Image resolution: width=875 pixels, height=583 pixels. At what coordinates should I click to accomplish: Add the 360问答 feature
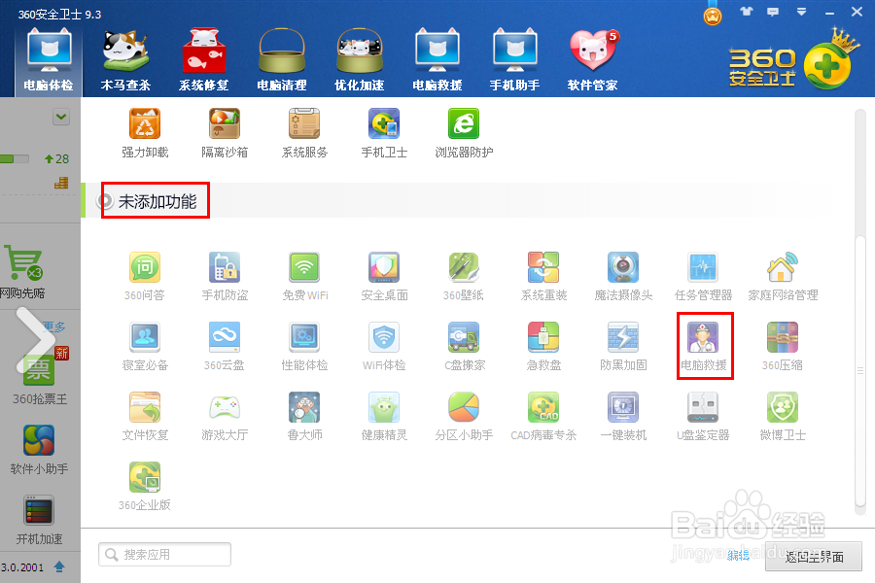pos(145,277)
